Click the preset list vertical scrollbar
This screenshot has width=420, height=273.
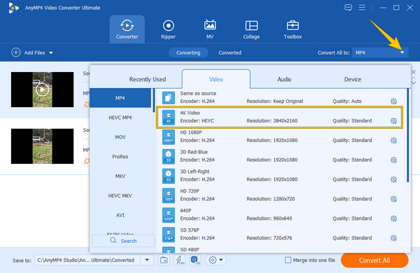(x=407, y=135)
